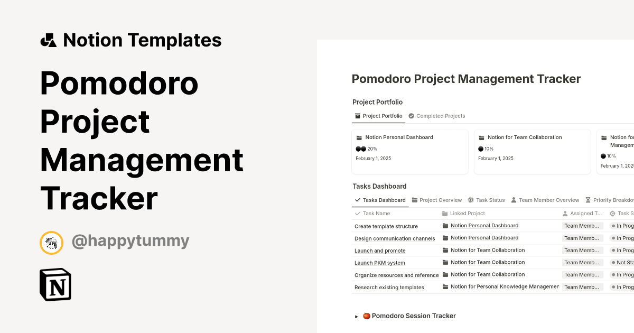Click the tomato icon beside Pomodoro Session Tracker
634x333 pixels.
click(367, 316)
